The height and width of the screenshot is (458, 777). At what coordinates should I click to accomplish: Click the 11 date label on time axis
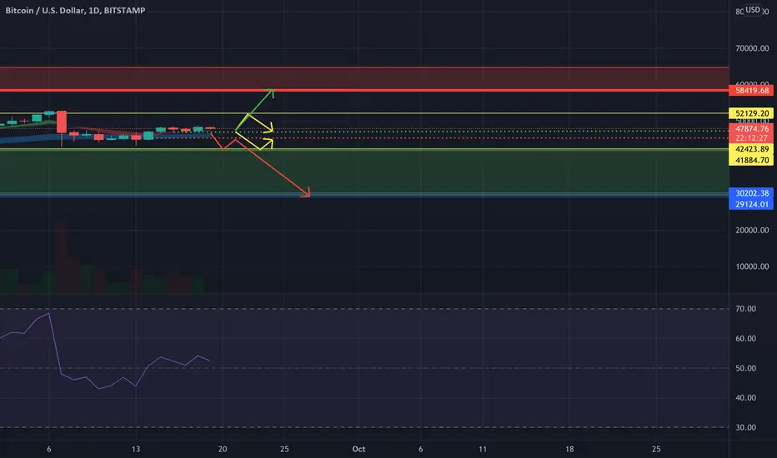(483, 449)
